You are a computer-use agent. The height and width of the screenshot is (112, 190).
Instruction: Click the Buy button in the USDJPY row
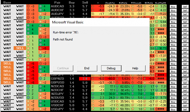coord(173,110)
